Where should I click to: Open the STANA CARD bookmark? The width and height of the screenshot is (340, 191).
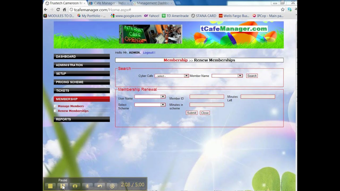click(204, 16)
